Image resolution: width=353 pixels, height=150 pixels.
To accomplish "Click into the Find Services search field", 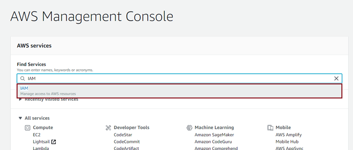I will click(179, 78).
